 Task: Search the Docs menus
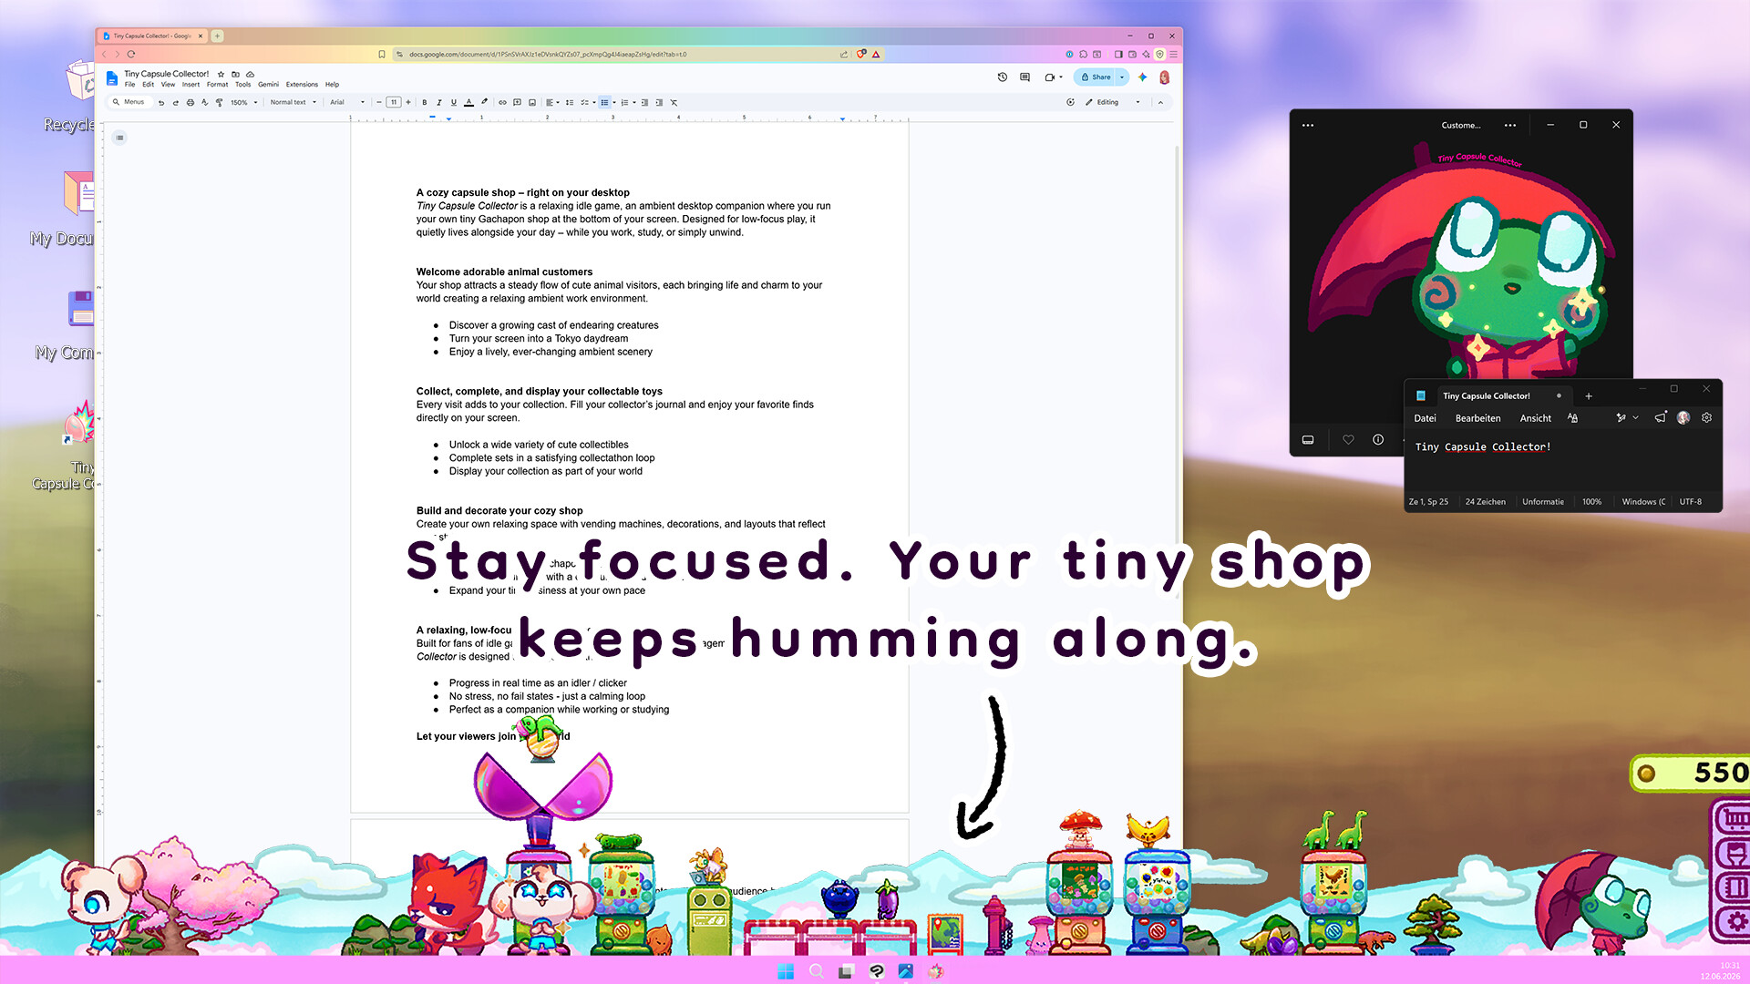(x=129, y=103)
